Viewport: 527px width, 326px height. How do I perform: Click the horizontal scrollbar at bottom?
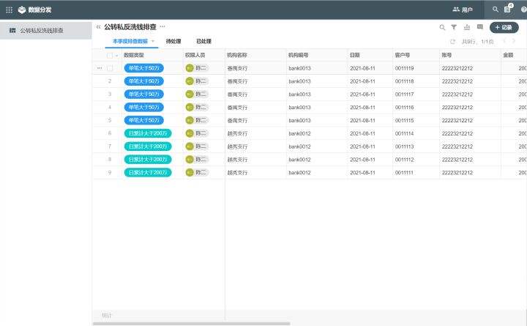190,323
